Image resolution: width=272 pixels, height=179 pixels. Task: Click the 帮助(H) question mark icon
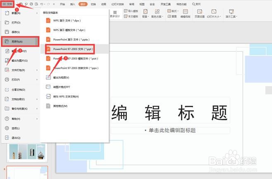(x=7, y=119)
